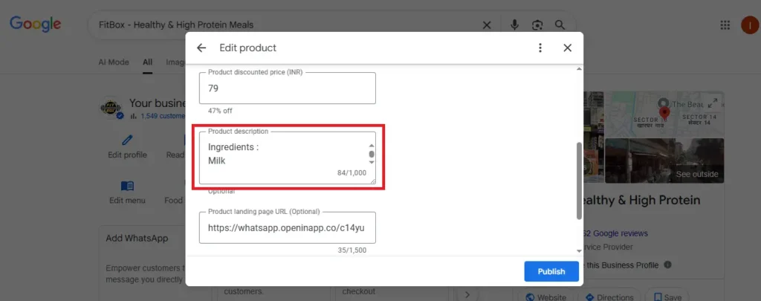The height and width of the screenshot is (301, 761).
Task: Click the Google logo
Action: pyautogui.click(x=36, y=25)
